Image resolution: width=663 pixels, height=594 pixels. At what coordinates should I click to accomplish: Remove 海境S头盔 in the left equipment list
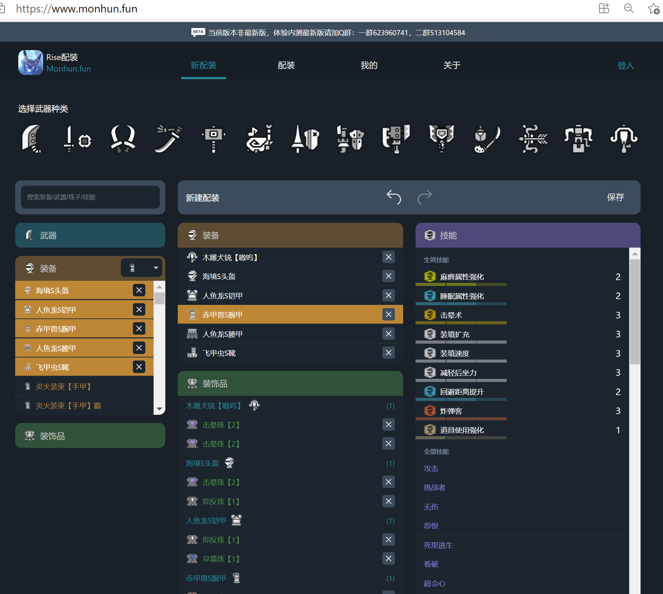click(x=139, y=290)
